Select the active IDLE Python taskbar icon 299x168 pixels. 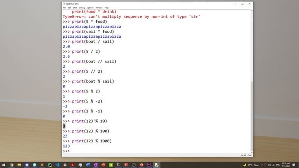[157, 165]
